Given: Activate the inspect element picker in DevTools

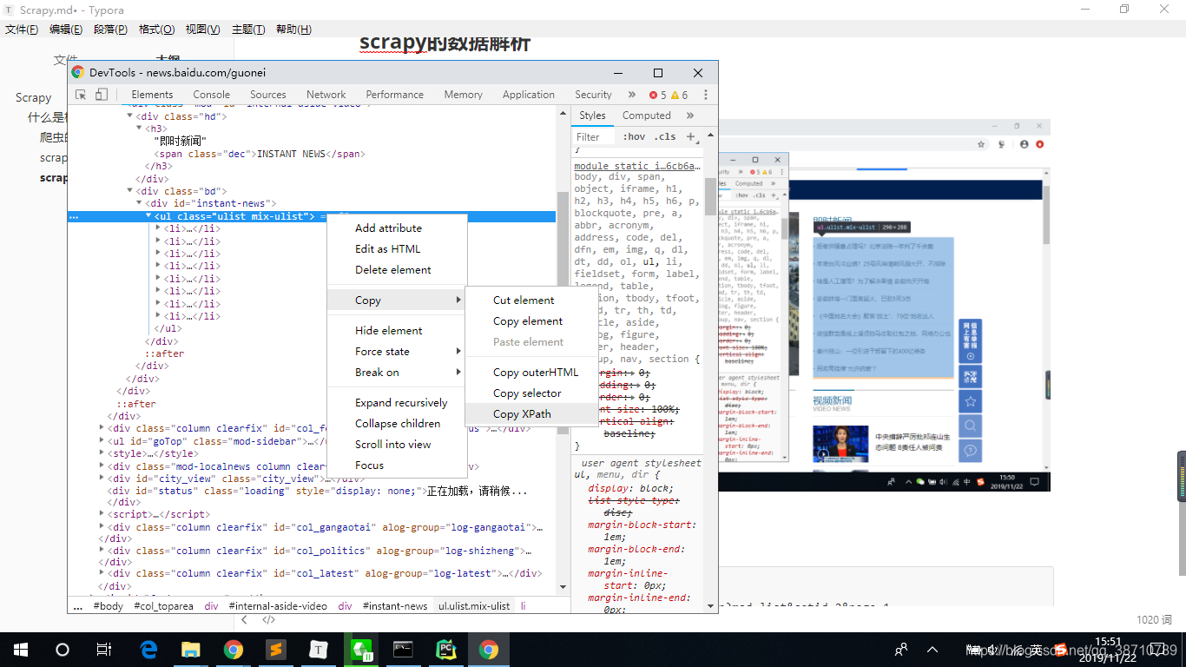Looking at the screenshot, I should point(81,95).
